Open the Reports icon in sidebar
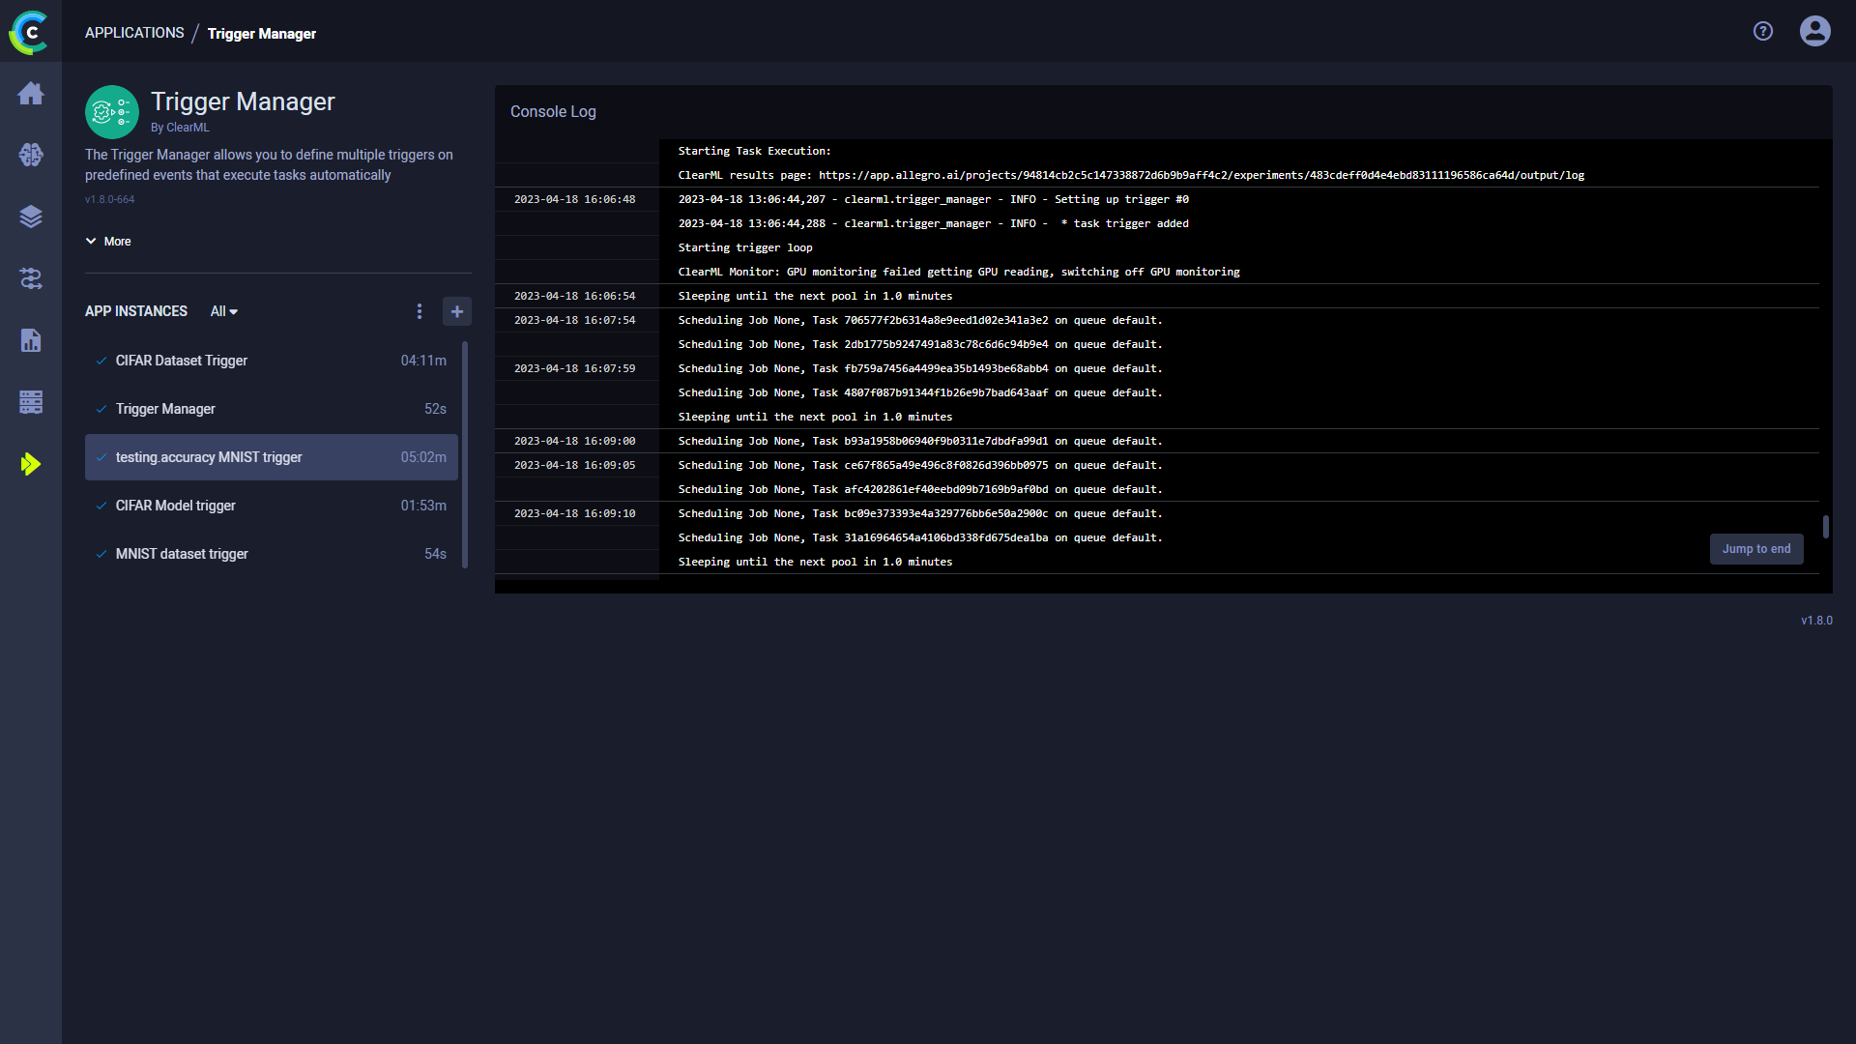Viewport: 1856px width, 1044px height. pos(31,340)
